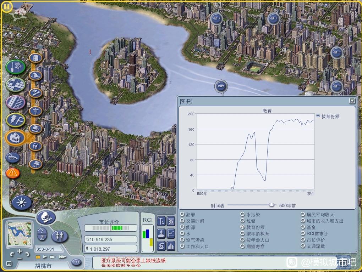Image resolution: width=362 pixels, height=272 pixels.
Task: Open the zoning tools menu
Action: coord(16,84)
